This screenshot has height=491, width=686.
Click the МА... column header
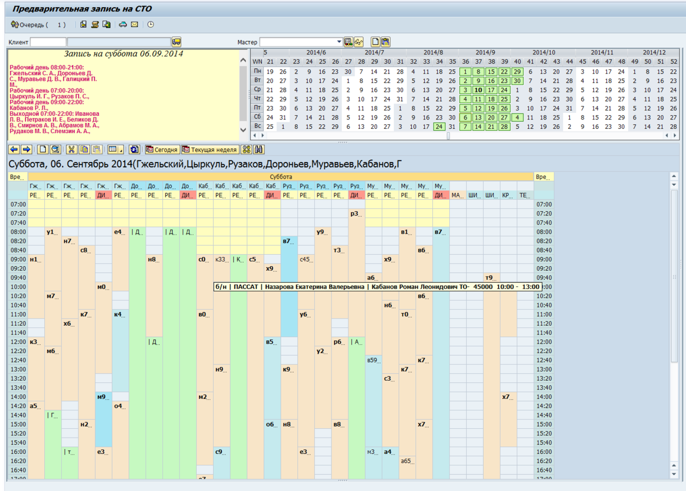[458, 195]
